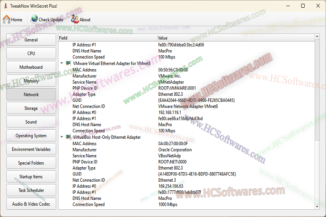Select the value VMnetAdapter
Viewport: 326px width, 217px height.
[171, 82]
